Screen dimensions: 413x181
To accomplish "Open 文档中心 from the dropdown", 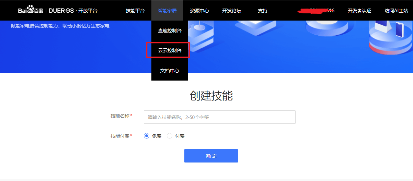I will coord(170,71).
